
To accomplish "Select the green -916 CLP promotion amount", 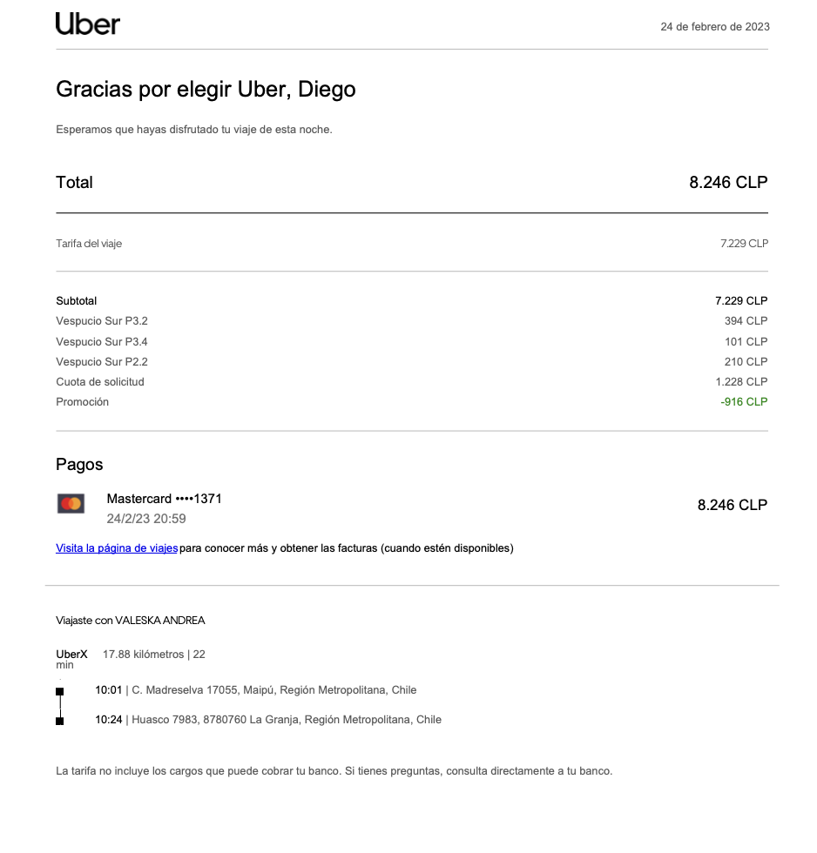I will click(x=744, y=402).
